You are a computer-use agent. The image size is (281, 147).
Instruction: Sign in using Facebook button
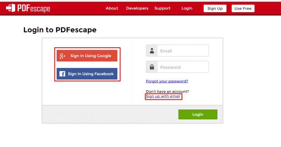[x=87, y=74]
